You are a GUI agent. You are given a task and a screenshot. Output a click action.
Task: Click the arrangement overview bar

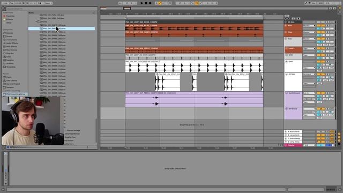tap(214, 9)
